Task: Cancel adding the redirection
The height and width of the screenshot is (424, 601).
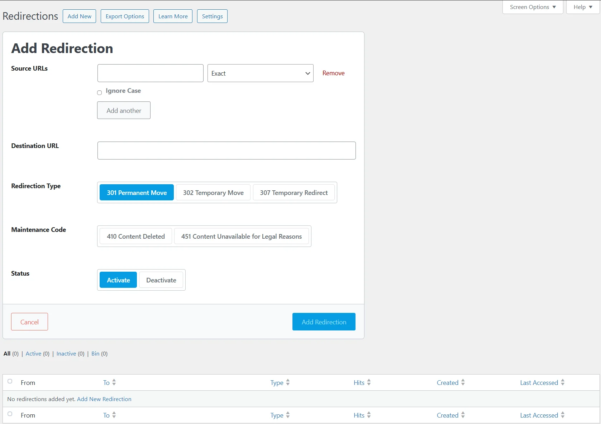Action: pyautogui.click(x=29, y=322)
